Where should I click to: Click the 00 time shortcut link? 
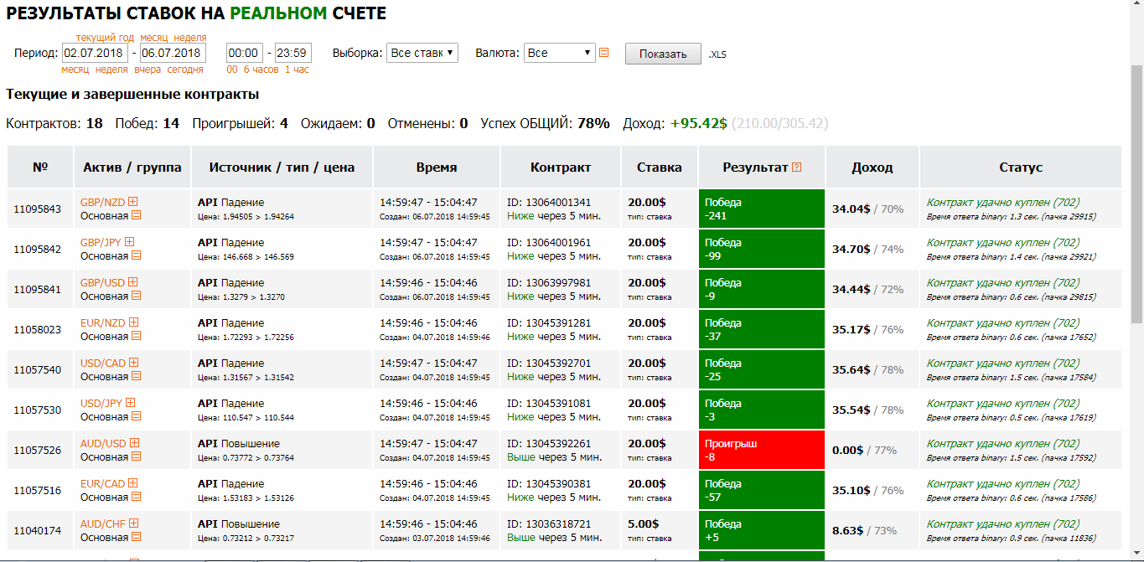(232, 70)
